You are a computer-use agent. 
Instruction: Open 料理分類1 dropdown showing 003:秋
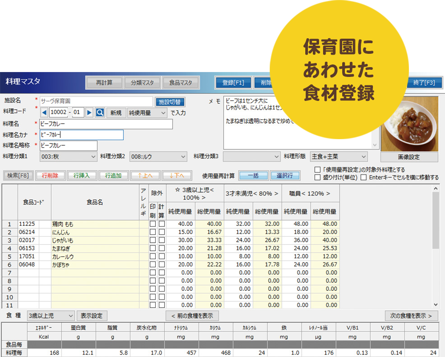pos(68,156)
